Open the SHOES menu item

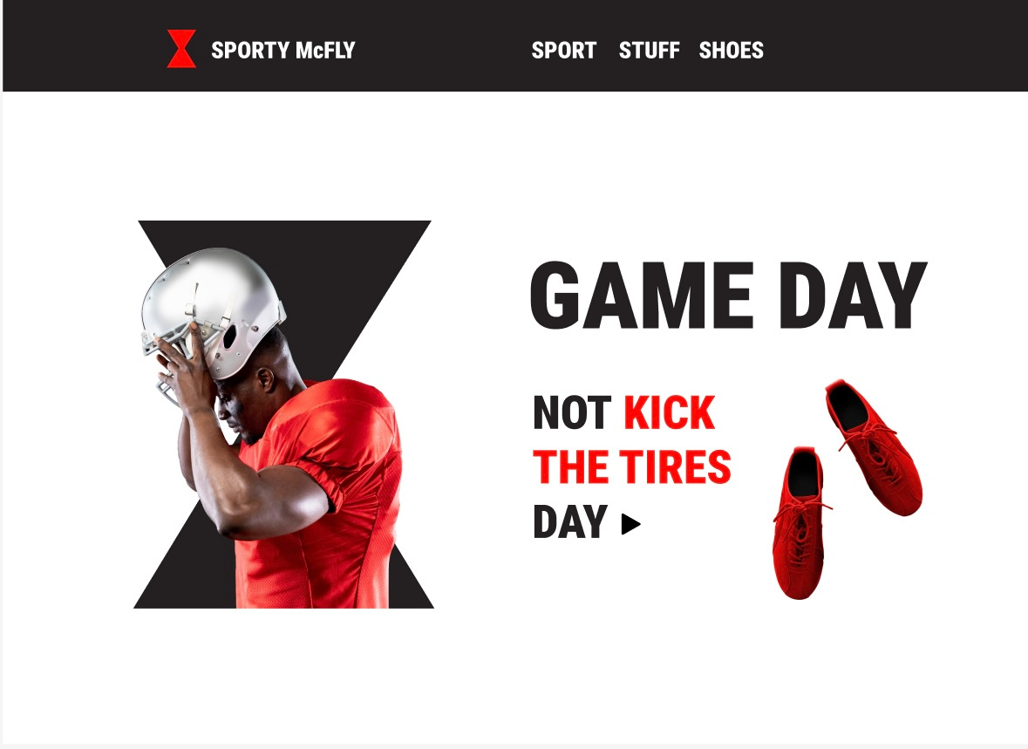[731, 50]
